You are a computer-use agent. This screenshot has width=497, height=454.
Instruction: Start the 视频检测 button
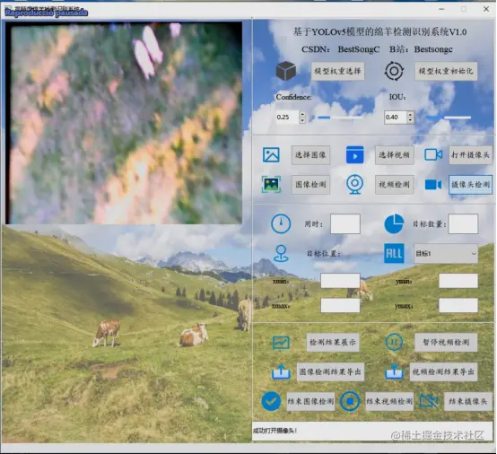pyautogui.click(x=395, y=185)
